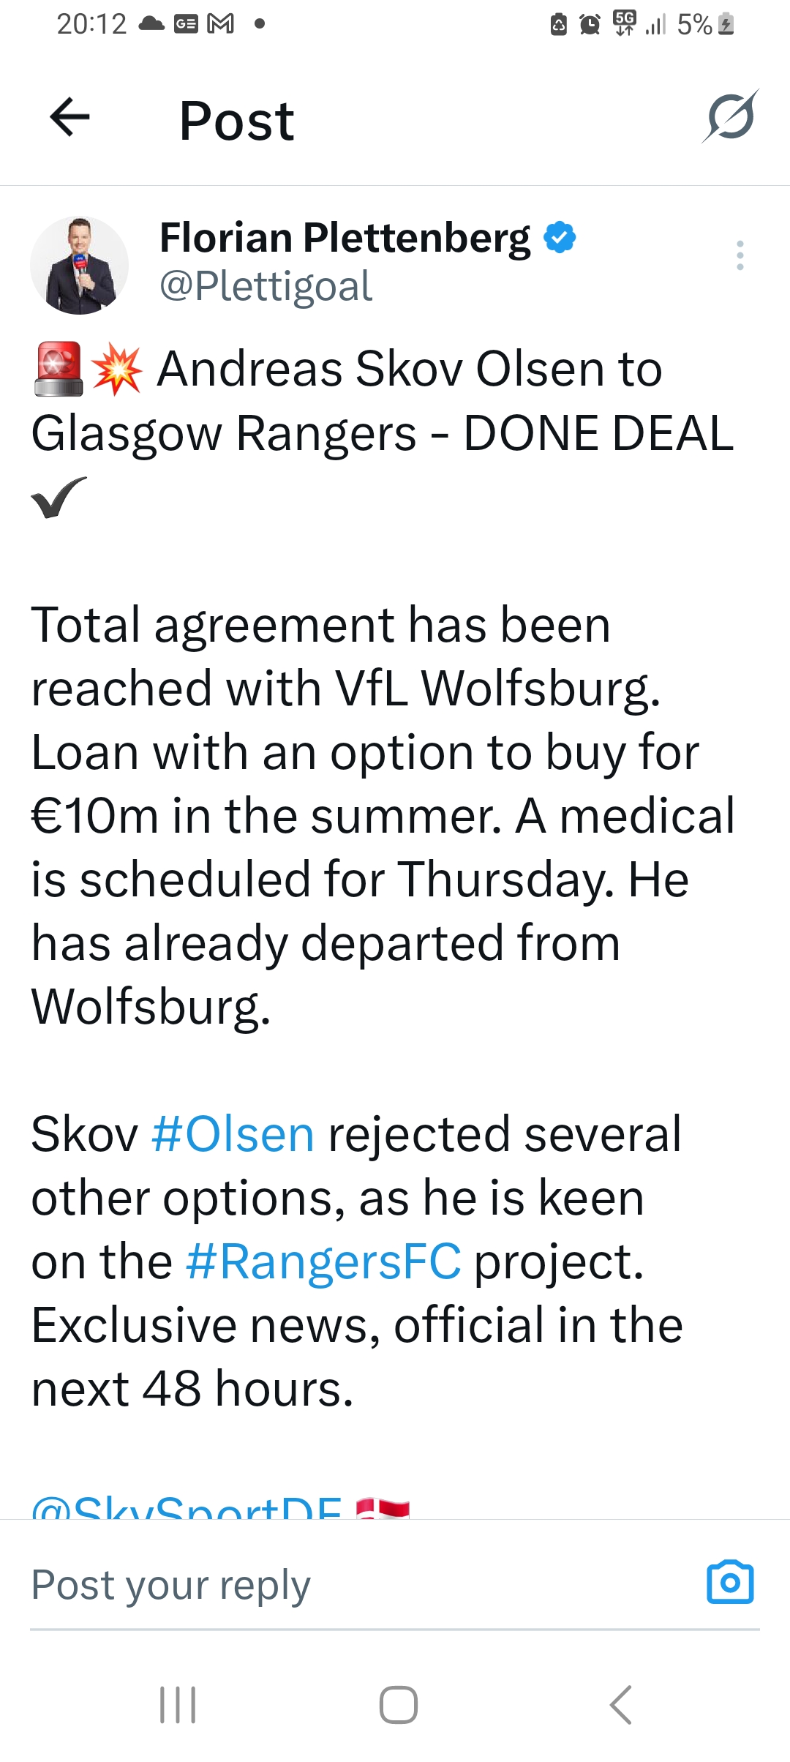Tap the @Plettigoal handle
This screenshot has width=790, height=1762.
point(266,286)
